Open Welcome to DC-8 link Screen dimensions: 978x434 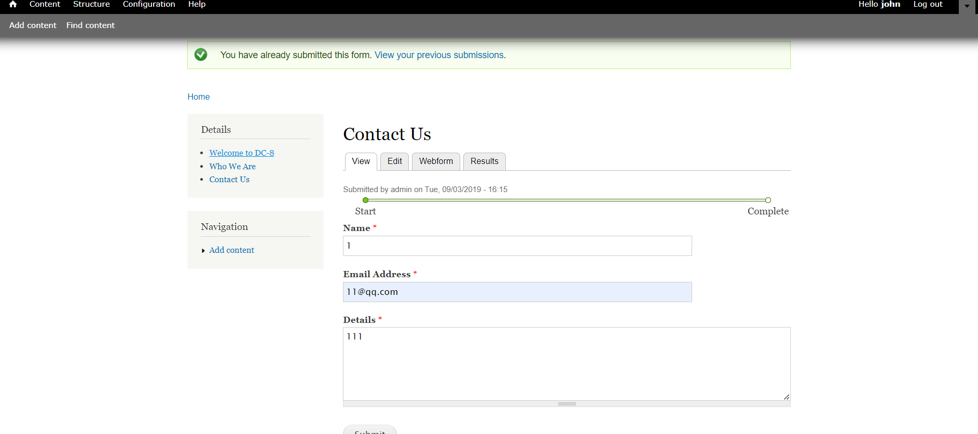242,153
